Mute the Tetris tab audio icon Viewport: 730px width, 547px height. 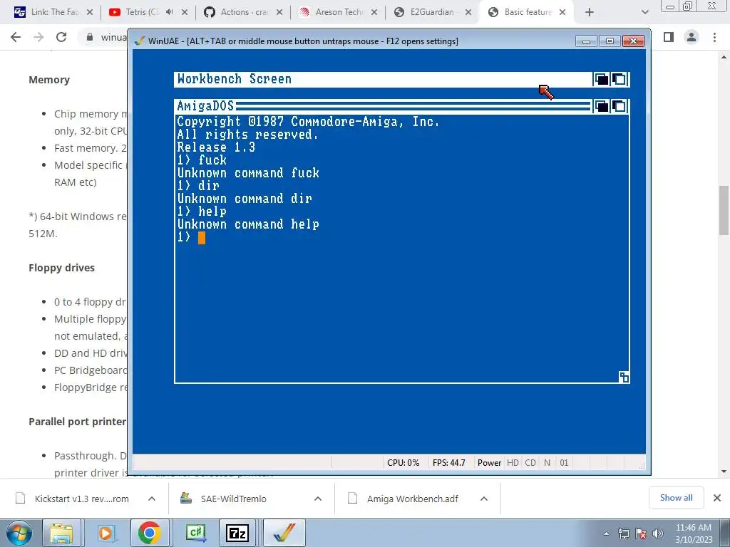pyautogui.click(x=170, y=12)
